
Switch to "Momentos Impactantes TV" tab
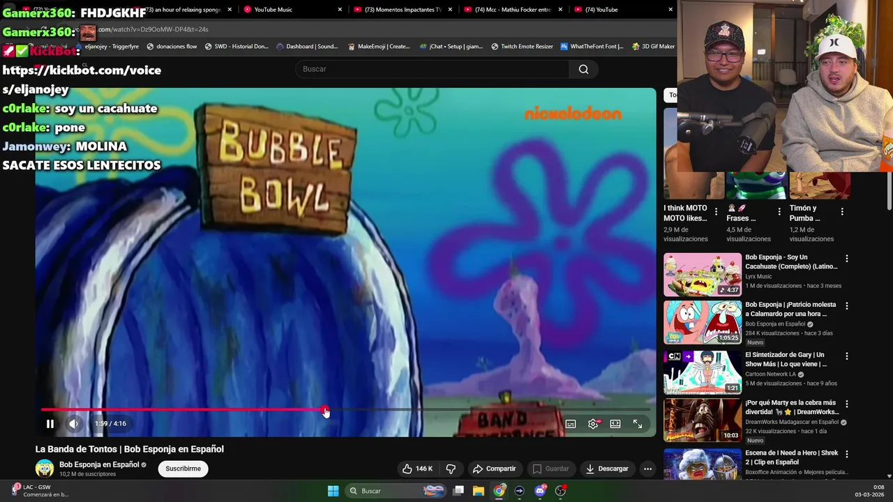(403, 10)
